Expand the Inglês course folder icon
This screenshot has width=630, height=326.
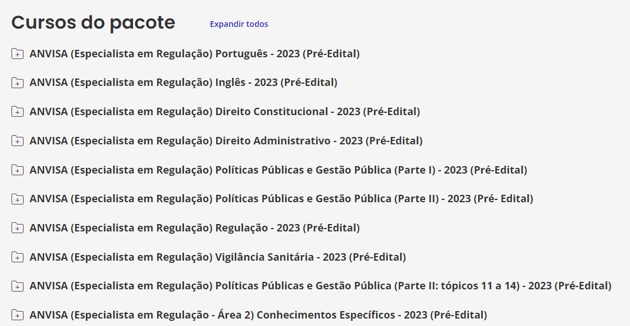tap(17, 83)
